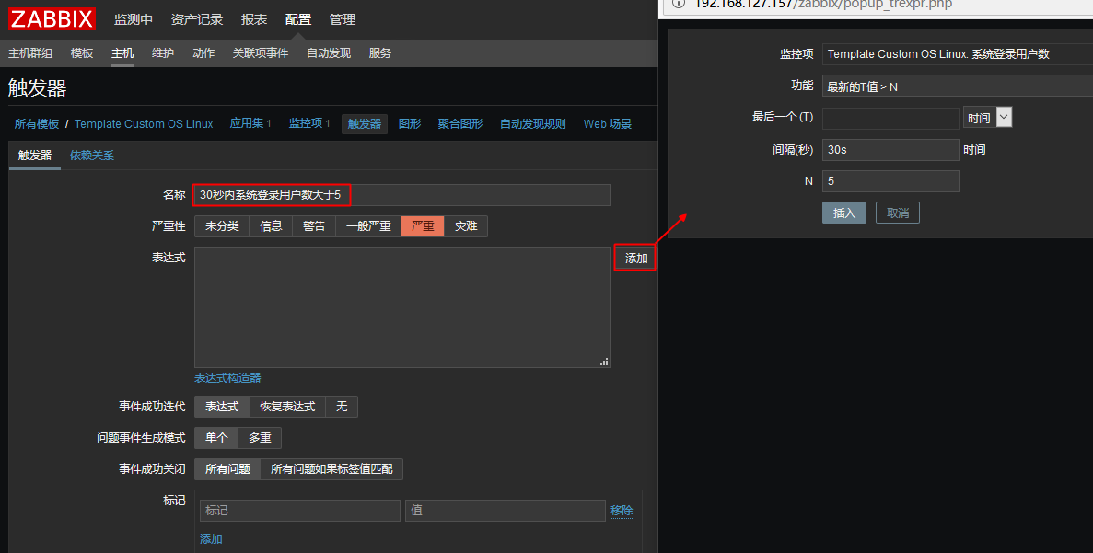Image resolution: width=1093 pixels, height=553 pixels.
Task: Click the 插入 button in popup
Action: [x=844, y=213]
